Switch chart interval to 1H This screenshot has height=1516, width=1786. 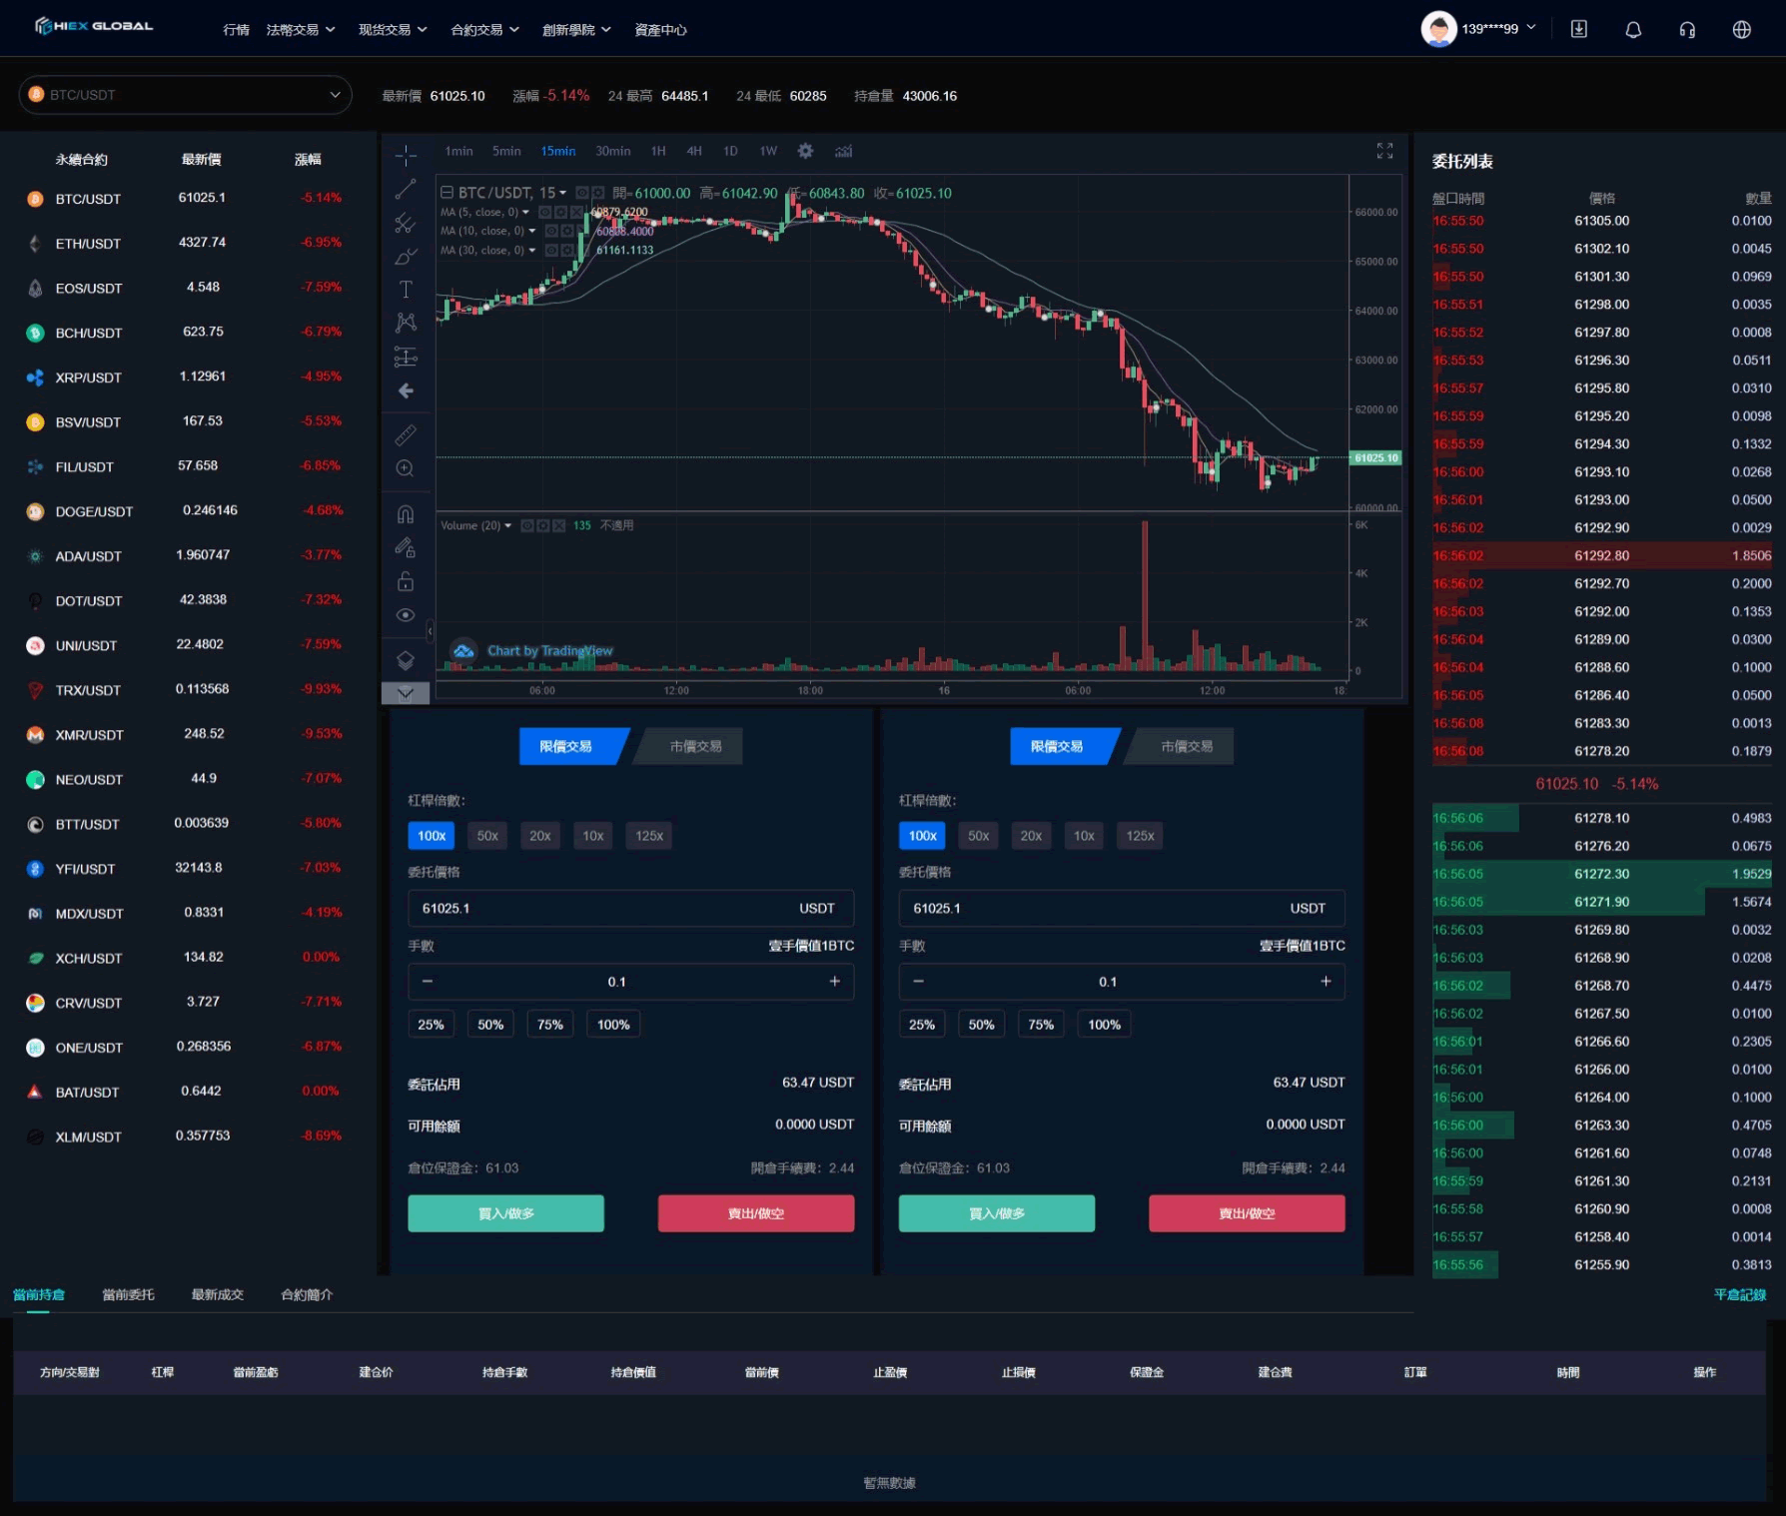[x=658, y=151]
